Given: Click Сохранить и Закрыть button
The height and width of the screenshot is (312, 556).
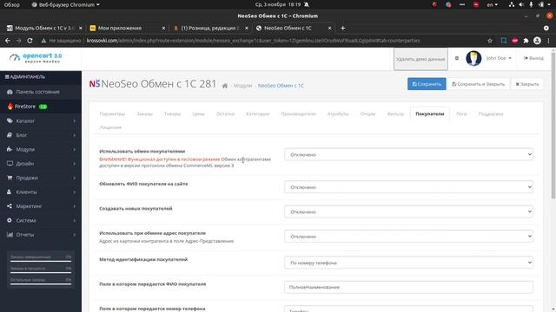Looking at the screenshot, I should 479,84.
